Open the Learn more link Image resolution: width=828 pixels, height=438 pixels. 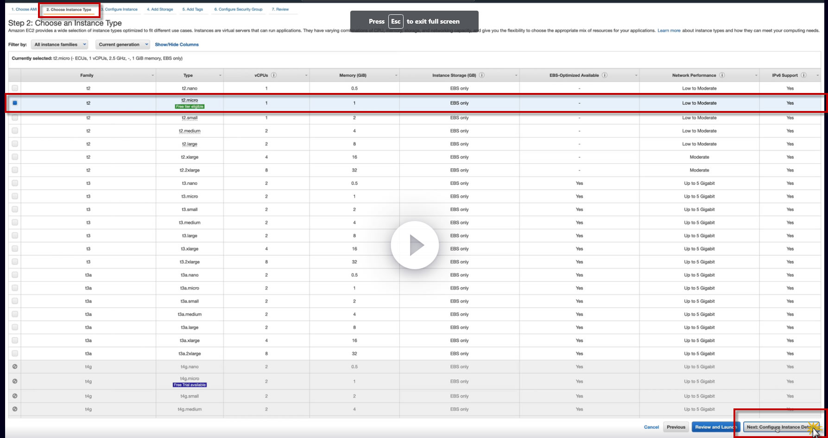tap(669, 31)
